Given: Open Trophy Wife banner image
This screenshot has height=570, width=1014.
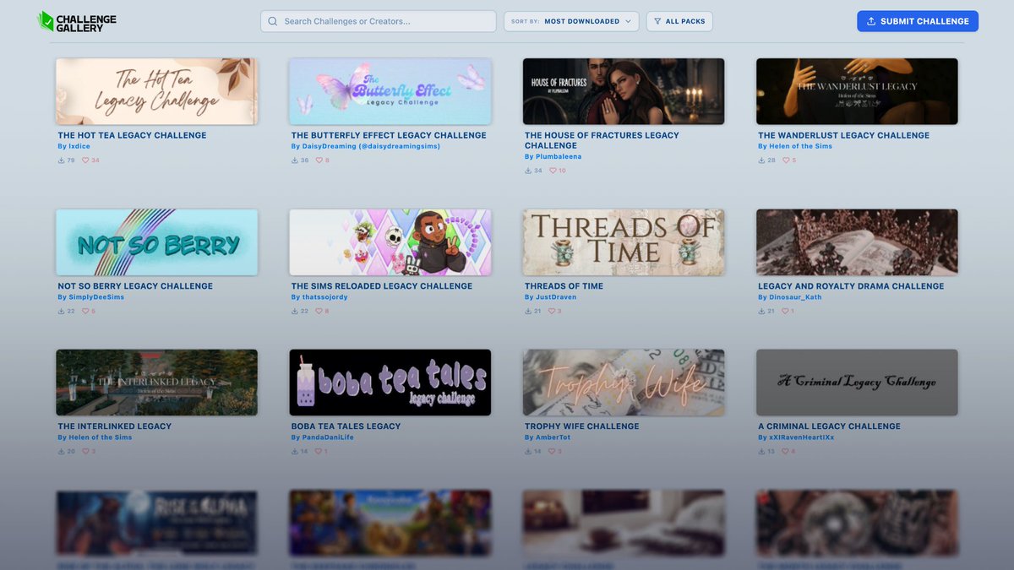Looking at the screenshot, I should click(624, 383).
